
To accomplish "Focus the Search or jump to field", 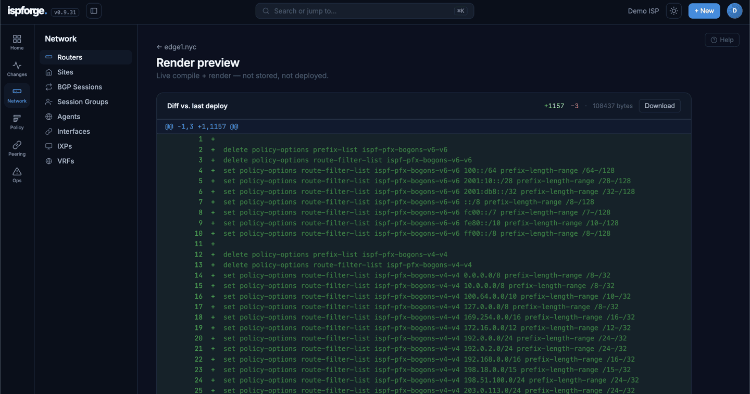I will pos(365,11).
